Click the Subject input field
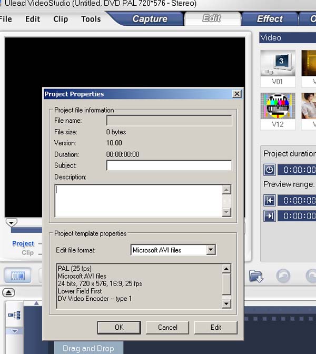 [169, 165]
